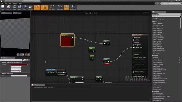This screenshot has height=102, width=182.
Task: Open the File menu
Action: (2, 3)
